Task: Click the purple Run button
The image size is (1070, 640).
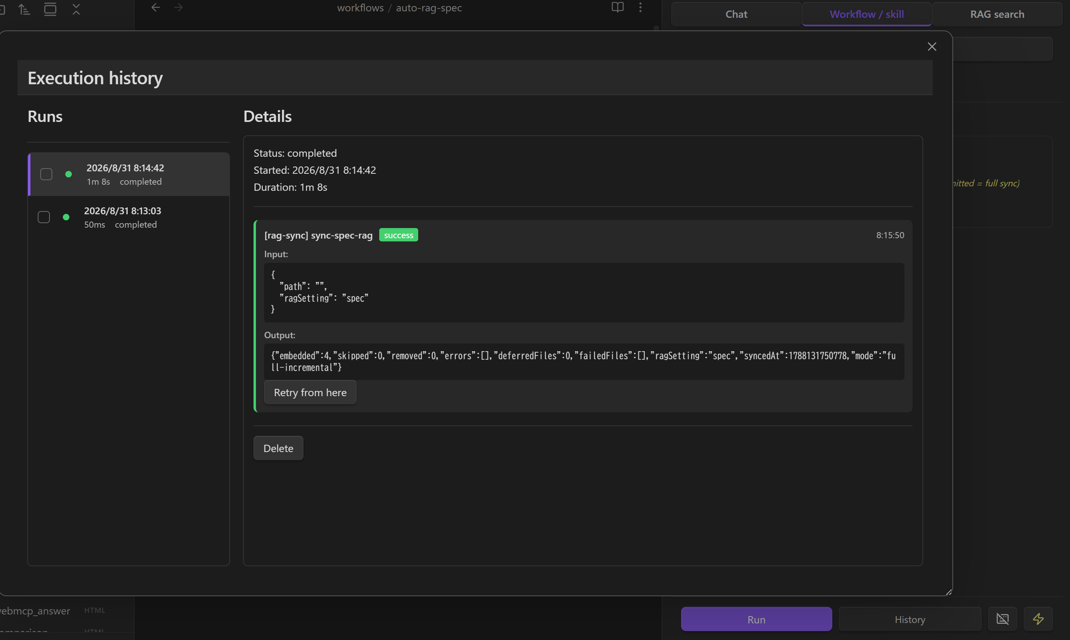Action: (756, 619)
